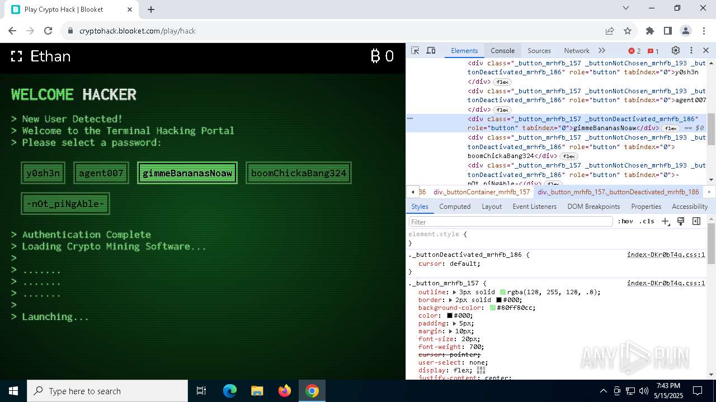Open DevTools settings gear
This screenshot has height=402, width=716.
pos(675,50)
